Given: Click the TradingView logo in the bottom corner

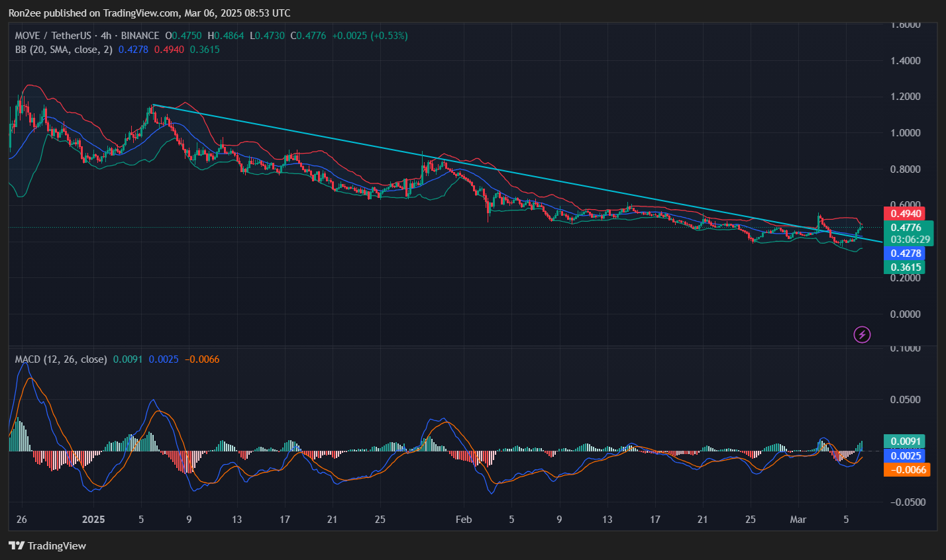Looking at the screenshot, I should (x=17, y=545).
